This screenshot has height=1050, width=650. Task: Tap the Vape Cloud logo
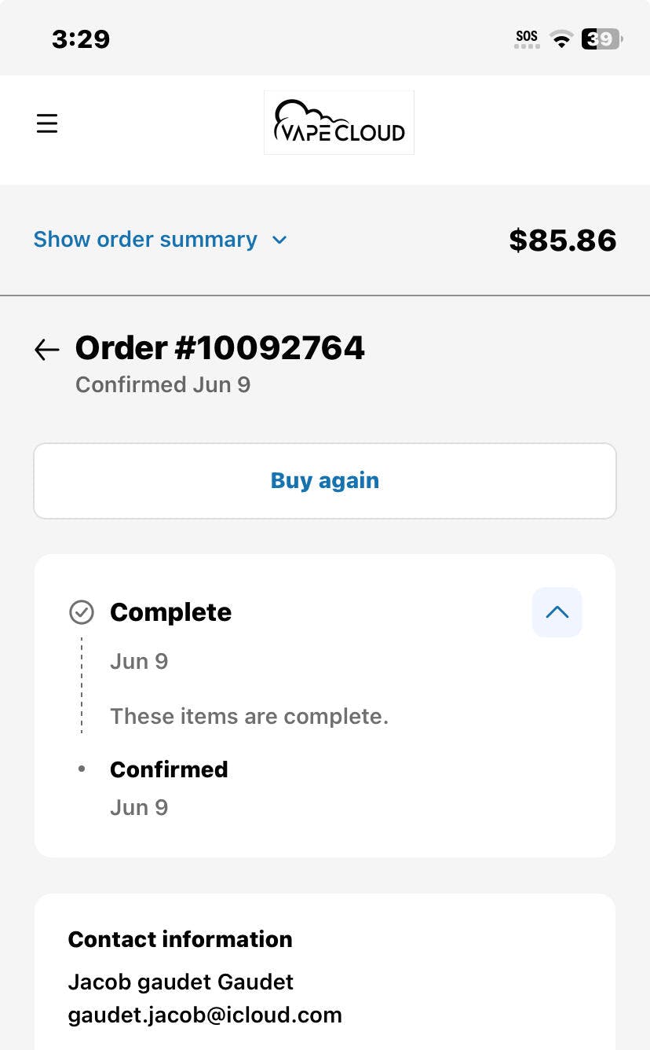click(339, 123)
